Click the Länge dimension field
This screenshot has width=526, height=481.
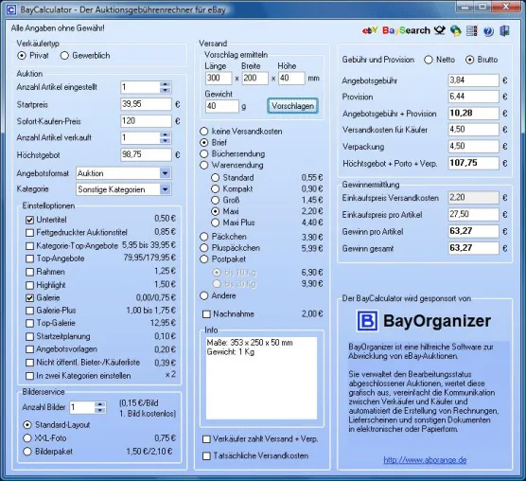219,79
